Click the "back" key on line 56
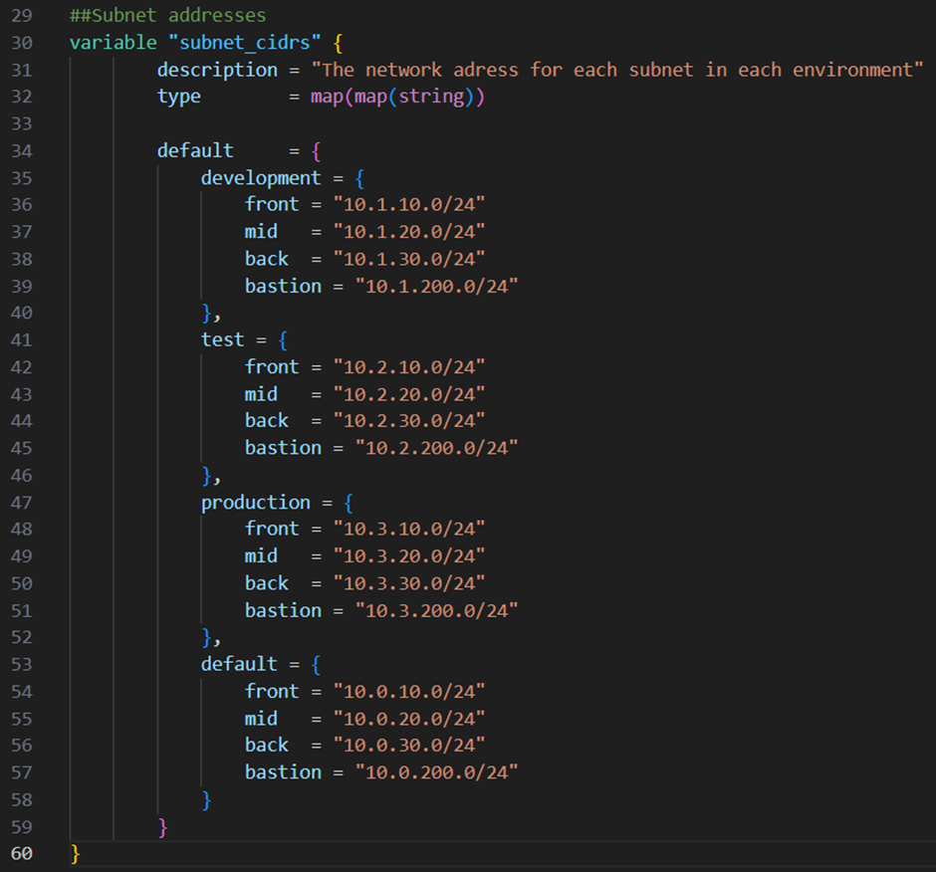The image size is (936, 872). click(266, 745)
